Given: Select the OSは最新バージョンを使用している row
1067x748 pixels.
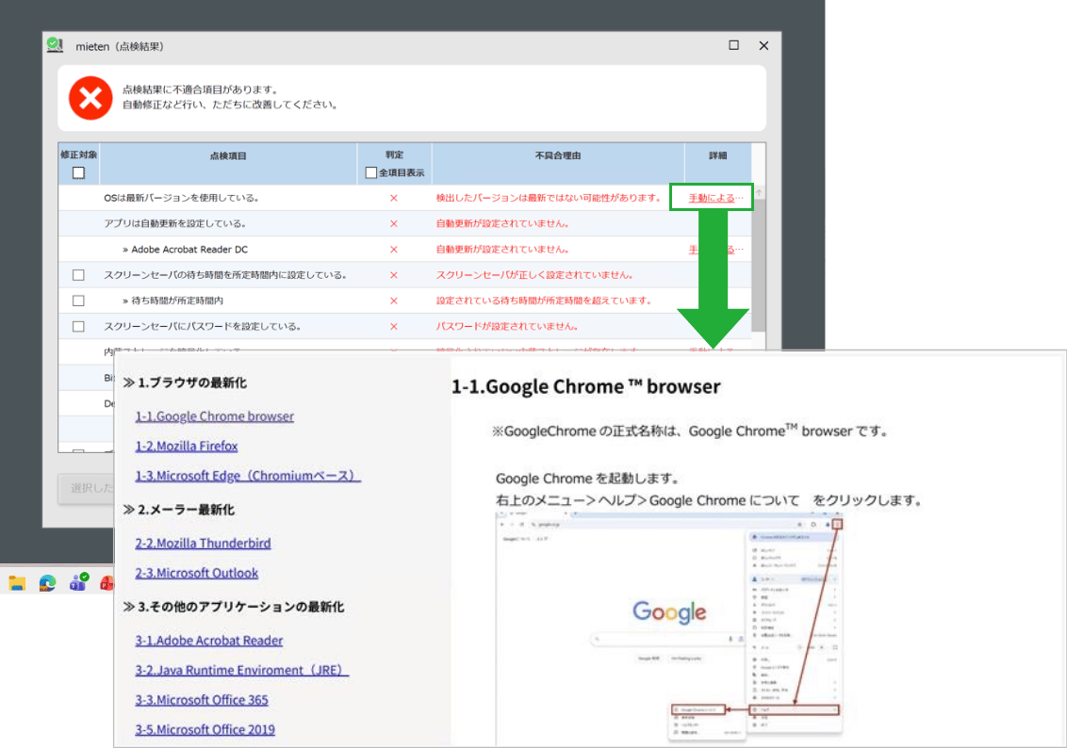Looking at the screenshot, I should pyautogui.click(x=405, y=198).
